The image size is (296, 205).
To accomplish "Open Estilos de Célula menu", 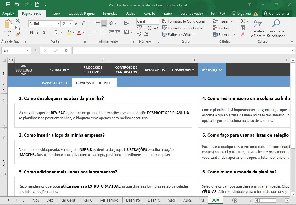I will [179, 34].
